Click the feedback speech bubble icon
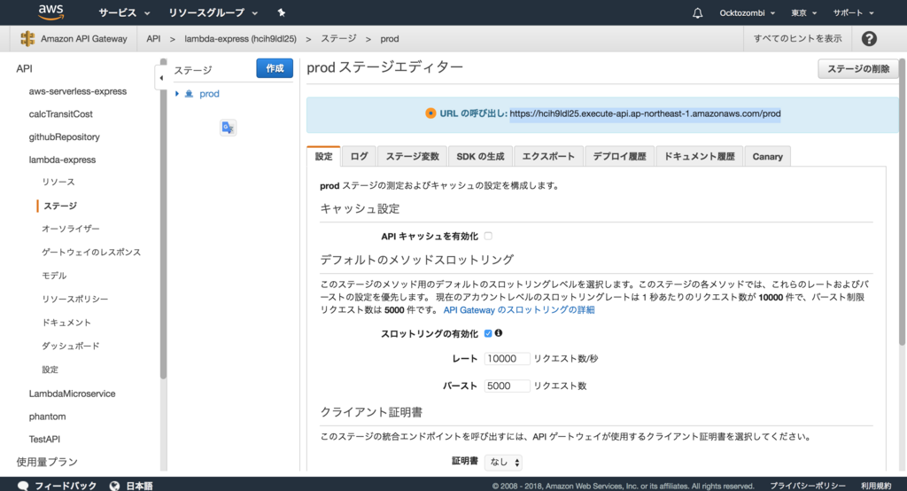907x491 pixels. pyautogui.click(x=23, y=485)
